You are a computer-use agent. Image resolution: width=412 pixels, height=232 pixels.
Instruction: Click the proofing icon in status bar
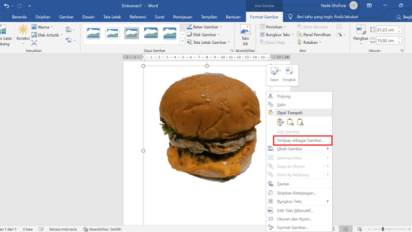[x=41, y=229]
